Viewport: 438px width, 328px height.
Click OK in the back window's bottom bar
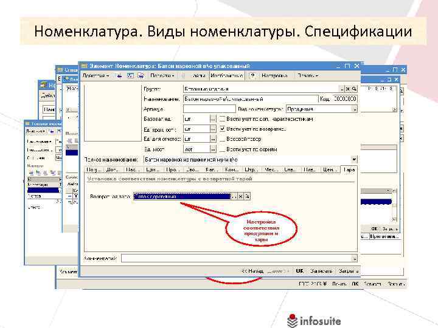click(x=355, y=284)
